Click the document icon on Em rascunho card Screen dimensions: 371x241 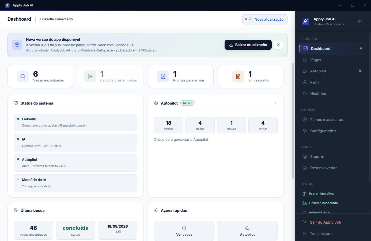point(238,76)
